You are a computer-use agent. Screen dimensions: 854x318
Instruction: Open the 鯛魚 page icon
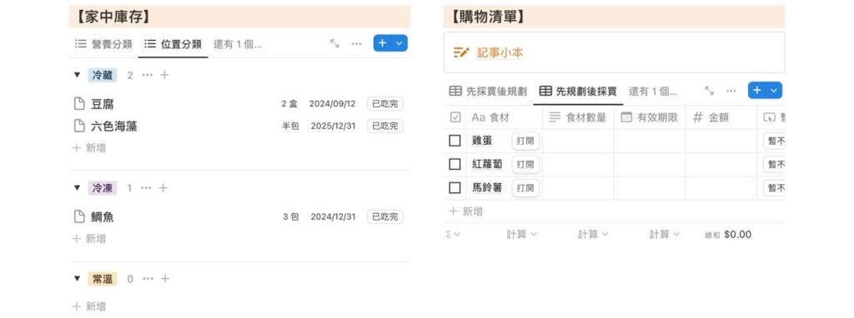coord(79,217)
